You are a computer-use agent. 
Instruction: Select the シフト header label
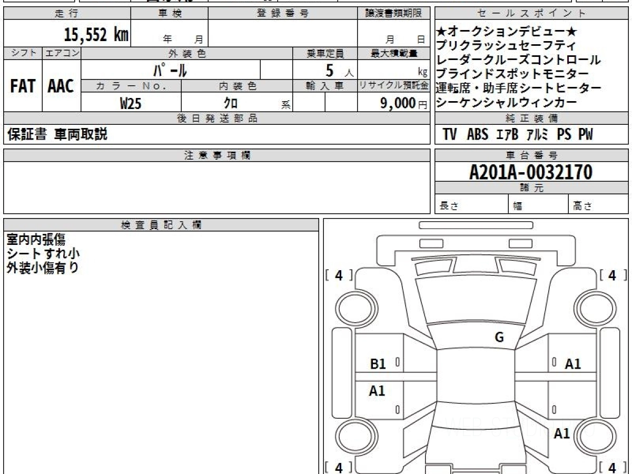tap(23, 53)
